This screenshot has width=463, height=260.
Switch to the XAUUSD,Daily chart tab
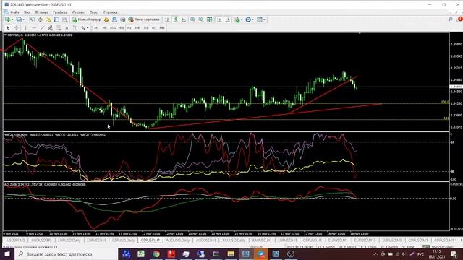tap(233, 240)
